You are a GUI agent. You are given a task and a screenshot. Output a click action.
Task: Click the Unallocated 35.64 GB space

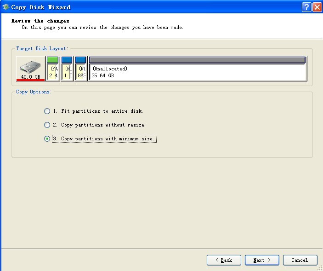click(198, 72)
